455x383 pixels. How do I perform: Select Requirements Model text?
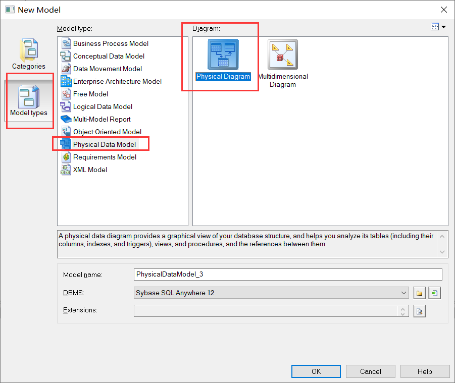[105, 157]
